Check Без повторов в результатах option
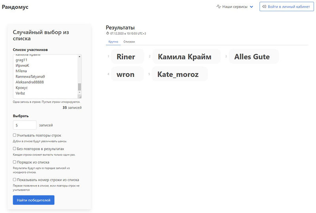Viewport: 316px width, 213px height. point(15,149)
